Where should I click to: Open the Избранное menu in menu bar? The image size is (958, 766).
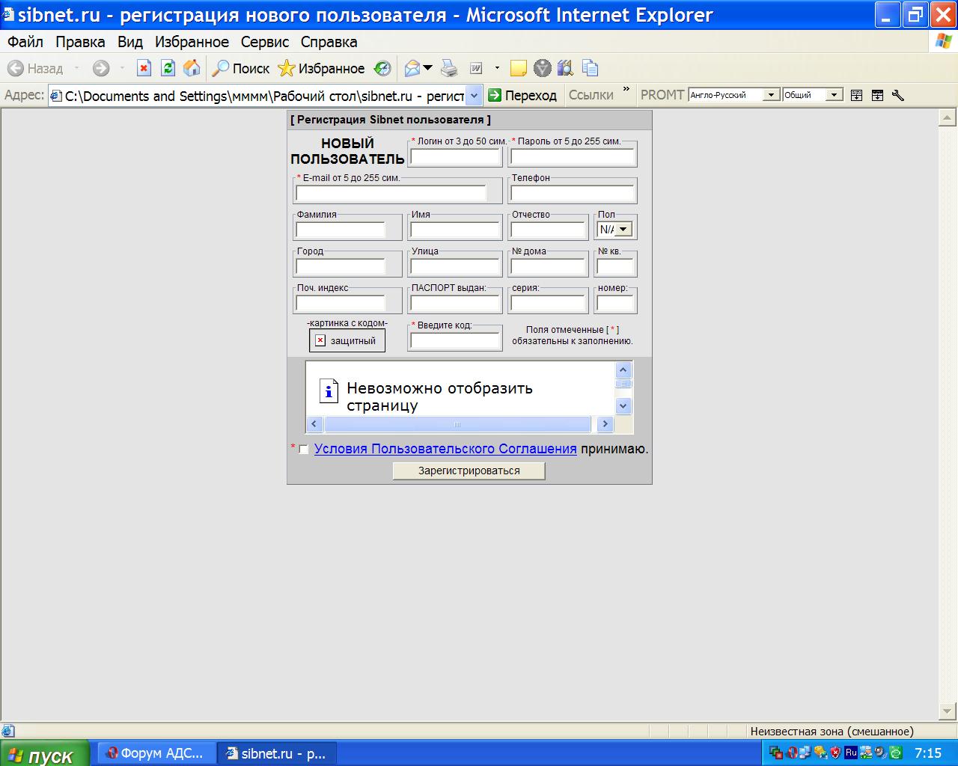(x=192, y=42)
